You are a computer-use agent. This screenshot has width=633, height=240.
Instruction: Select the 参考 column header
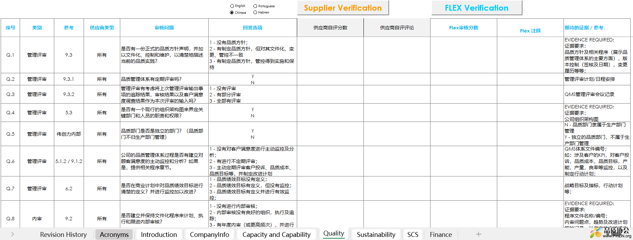point(69,28)
